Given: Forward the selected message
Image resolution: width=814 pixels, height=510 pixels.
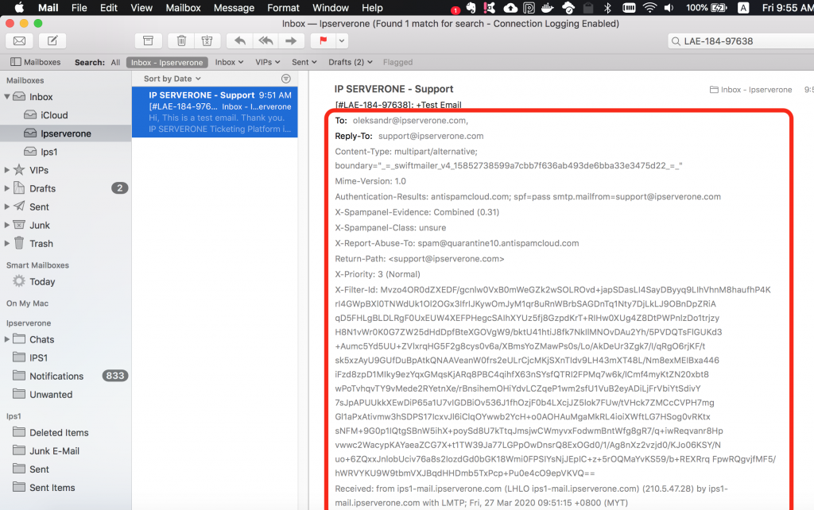Looking at the screenshot, I should [290, 41].
